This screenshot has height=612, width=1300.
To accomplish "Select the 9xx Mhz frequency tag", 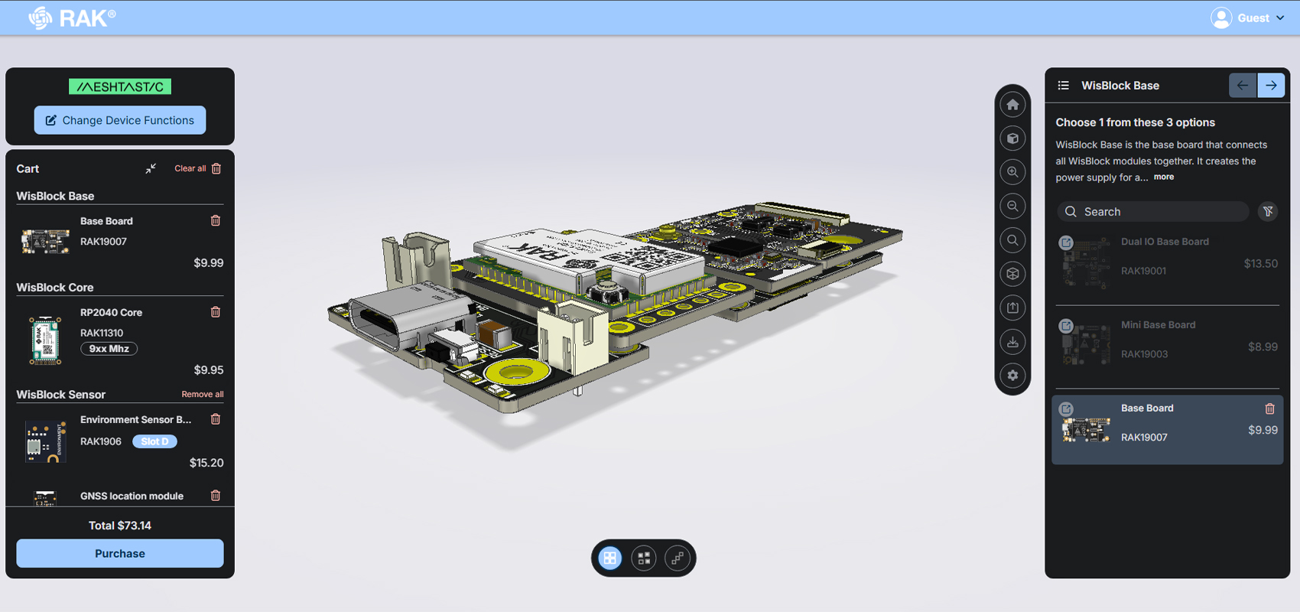I will click(x=109, y=349).
